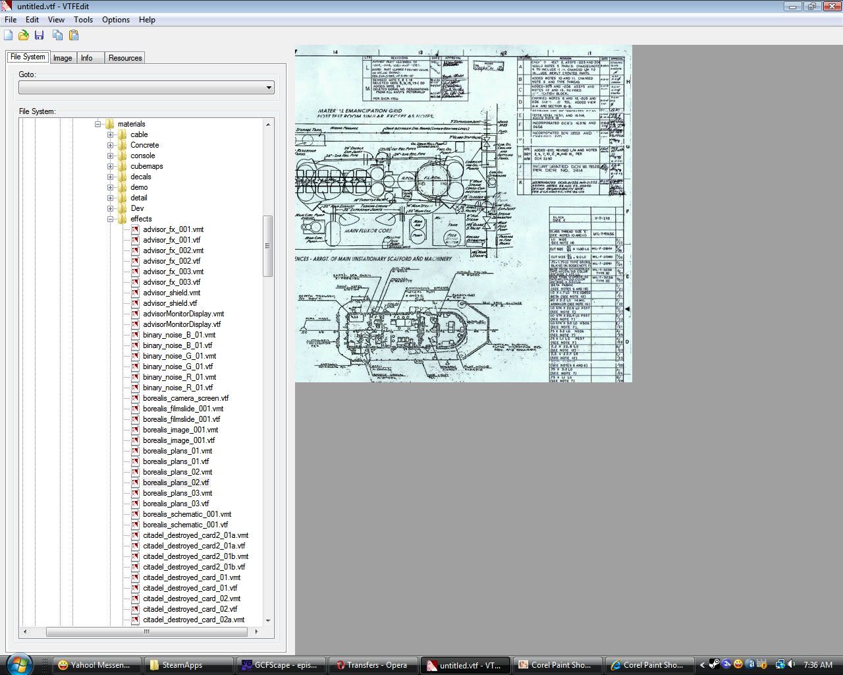The image size is (843, 675).
Task: Select borealis_plans_03.vmt file
Action: tap(177, 493)
